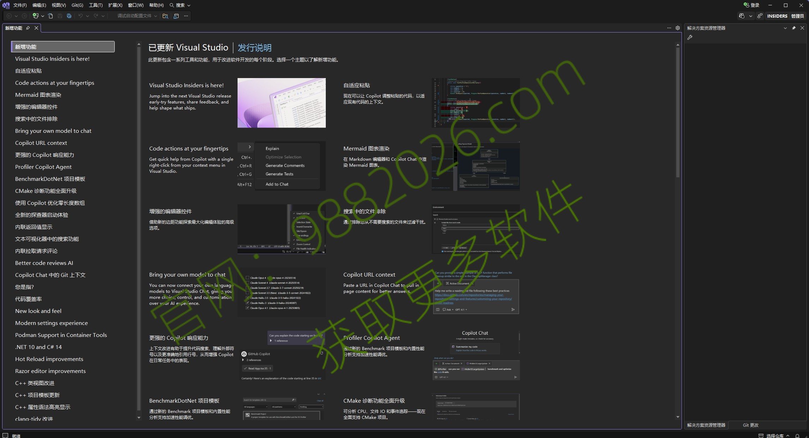Screen dimensions: 809x438
Task: Click the search magnifier in menu bar
Action: (x=172, y=5)
